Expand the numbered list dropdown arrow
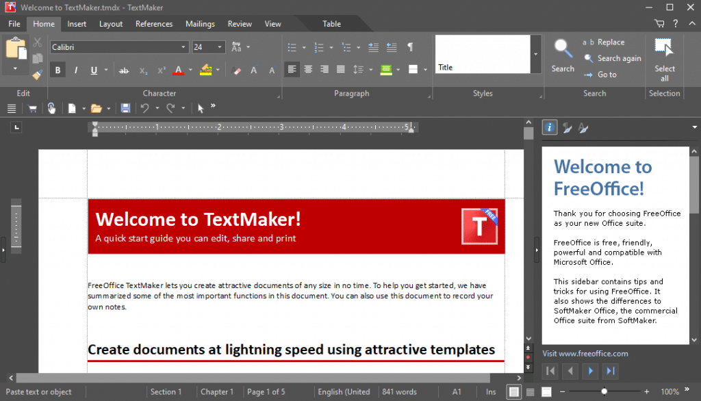701x401 pixels. [x=331, y=47]
